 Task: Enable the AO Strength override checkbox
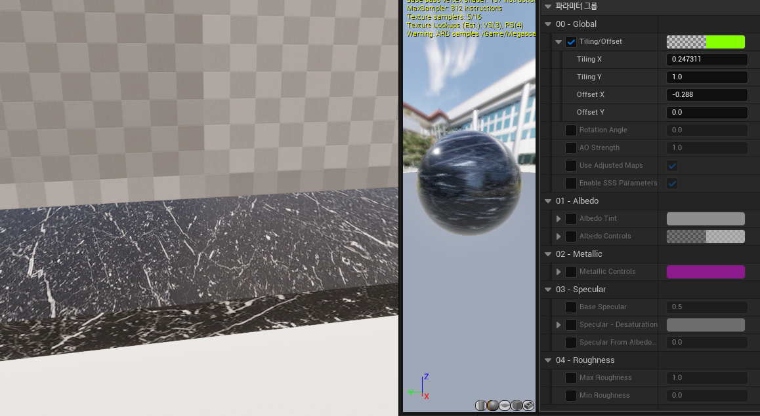[571, 147]
